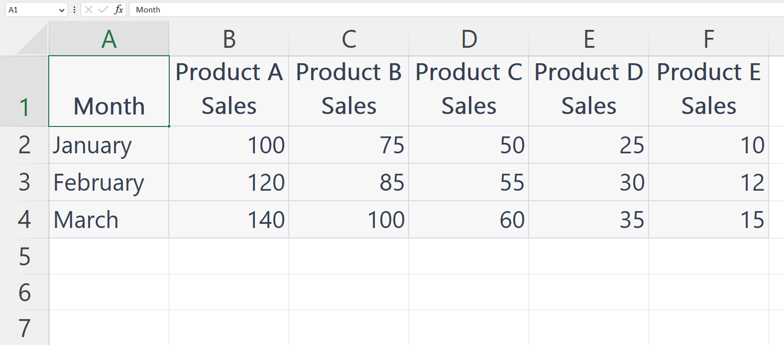
Task: Select row 2 header
Action: click(25, 145)
